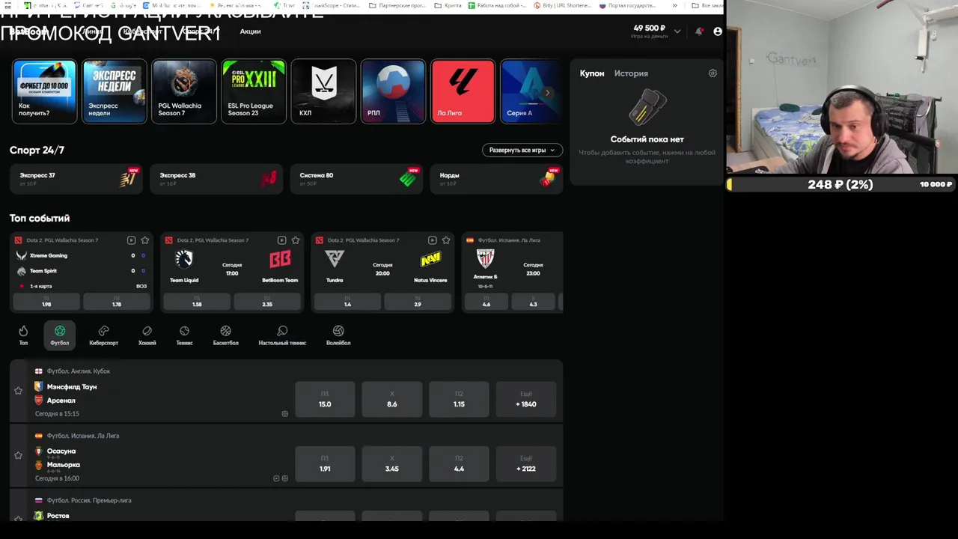Expand more markets +1840 for Арсенал match

[x=526, y=399]
